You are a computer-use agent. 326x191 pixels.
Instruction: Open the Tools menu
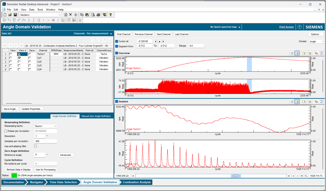pyautogui.click(x=40, y=9)
